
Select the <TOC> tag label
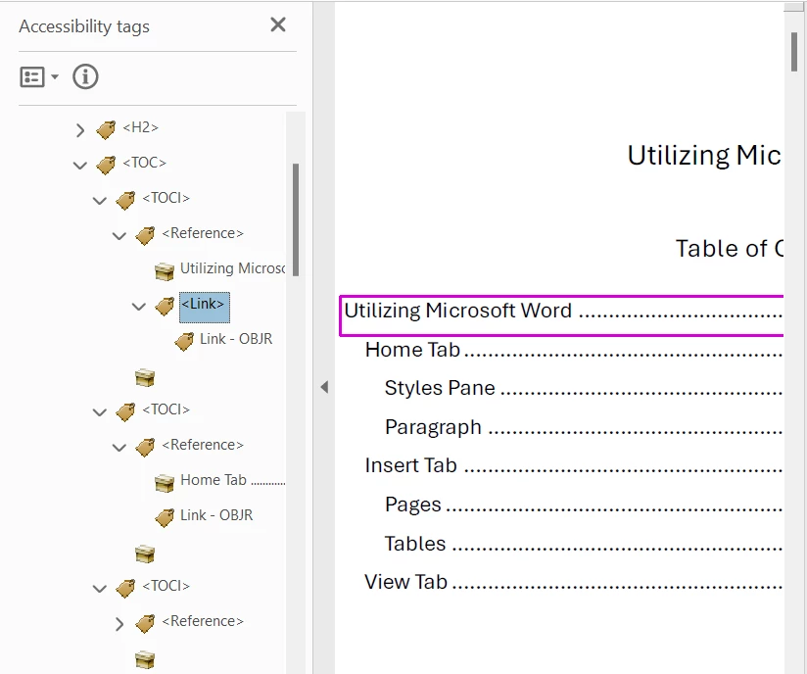145,163
